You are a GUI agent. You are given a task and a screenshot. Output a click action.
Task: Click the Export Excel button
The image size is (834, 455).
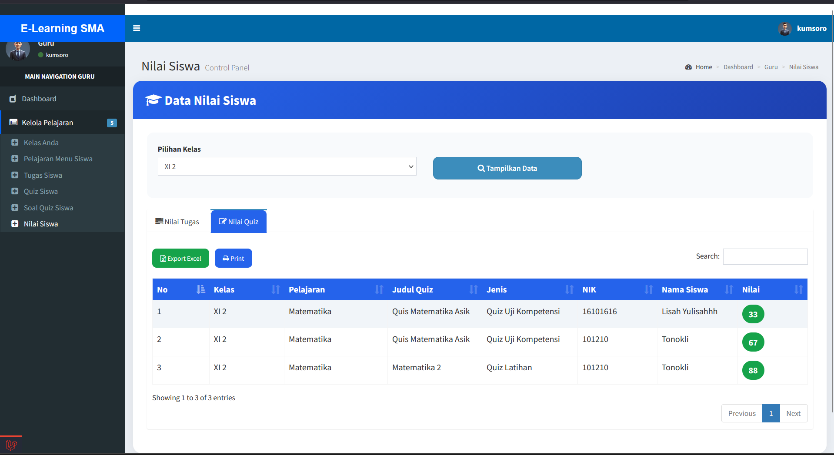click(180, 258)
